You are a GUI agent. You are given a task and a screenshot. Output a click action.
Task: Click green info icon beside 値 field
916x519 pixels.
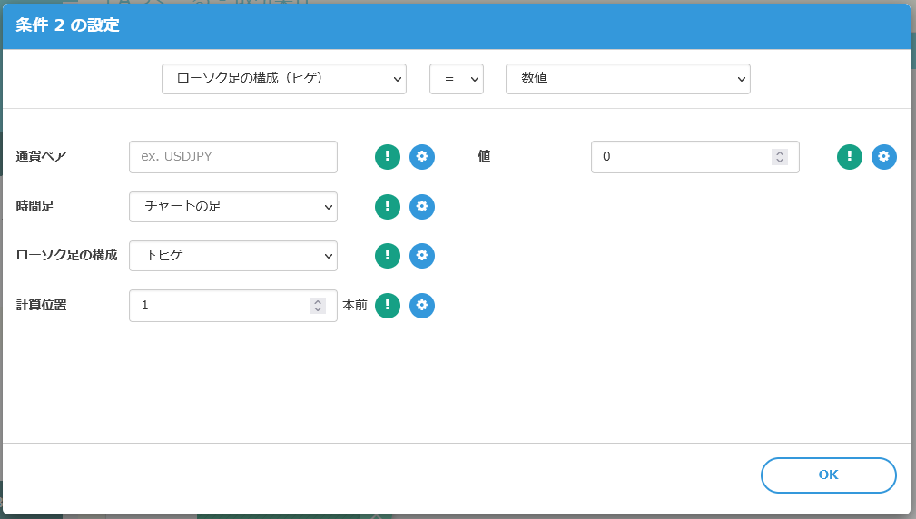(849, 157)
